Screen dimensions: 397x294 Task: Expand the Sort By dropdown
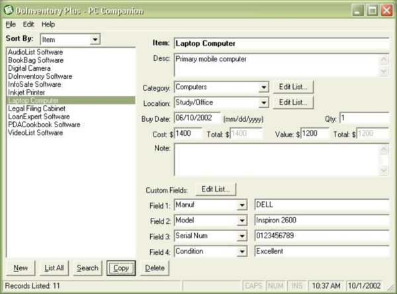(95, 40)
